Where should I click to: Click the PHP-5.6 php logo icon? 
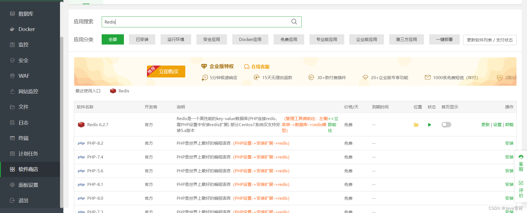click(x=81, y=171)
